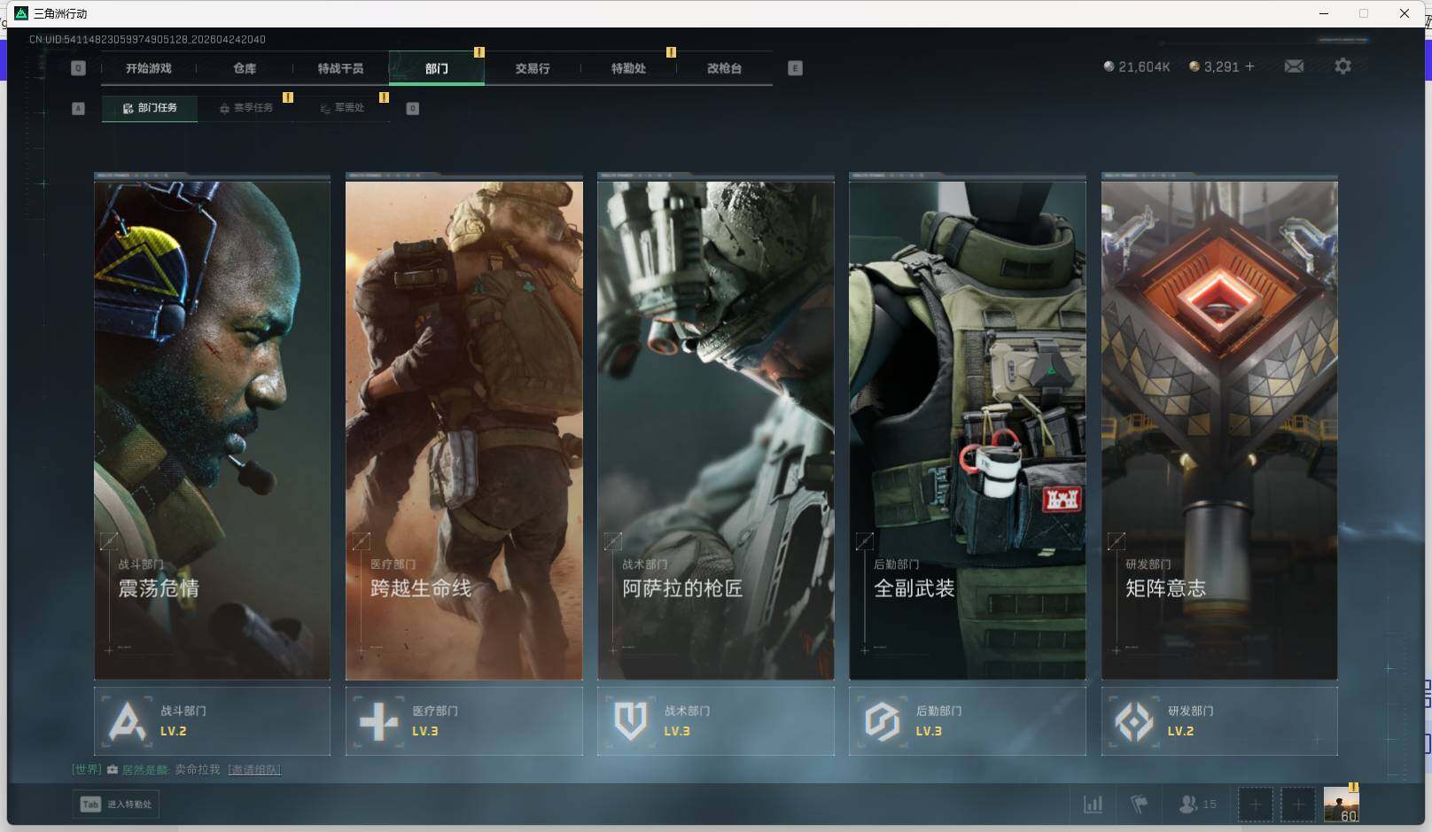Open the 仓库 tab
The image size is (1432, 832).
coord(245,68)
